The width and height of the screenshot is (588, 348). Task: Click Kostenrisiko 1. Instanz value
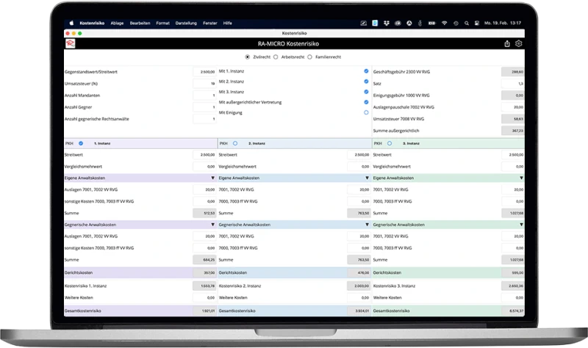tap(205, 286)
